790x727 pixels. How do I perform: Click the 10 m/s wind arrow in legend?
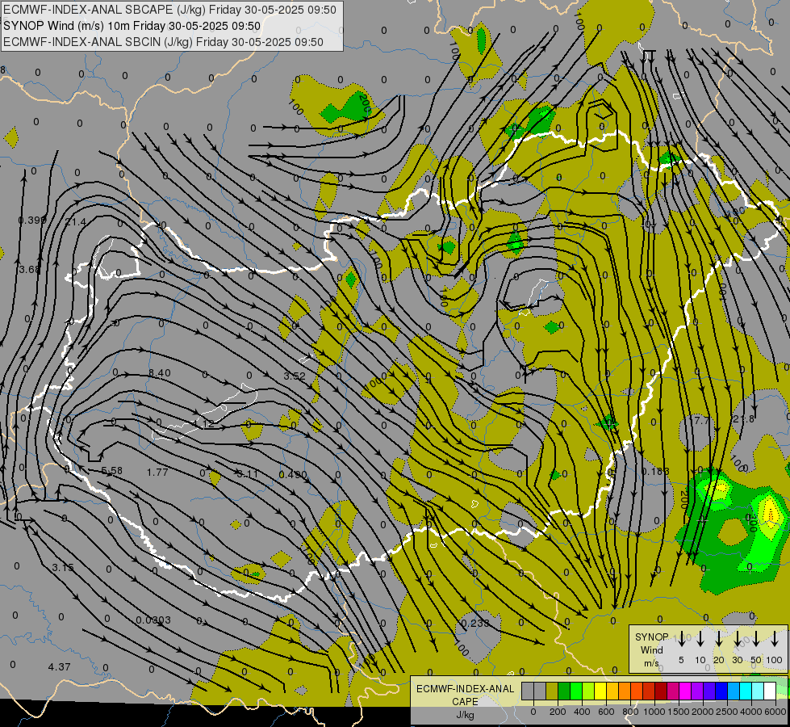point(700,639)
